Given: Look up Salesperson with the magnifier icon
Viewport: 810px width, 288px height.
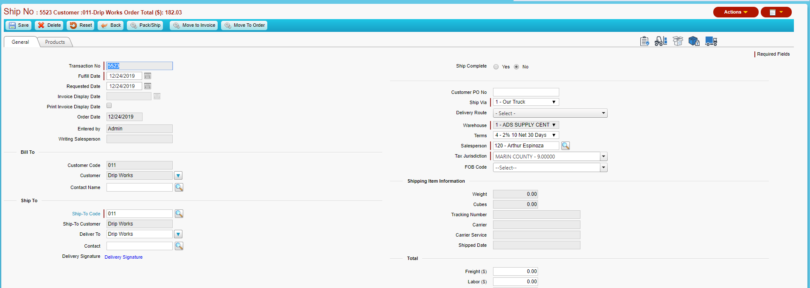Looking at the screenshot, I should click(566, 146).
